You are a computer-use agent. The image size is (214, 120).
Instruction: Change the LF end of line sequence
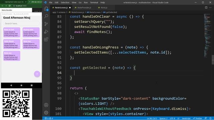coord(178,118)
